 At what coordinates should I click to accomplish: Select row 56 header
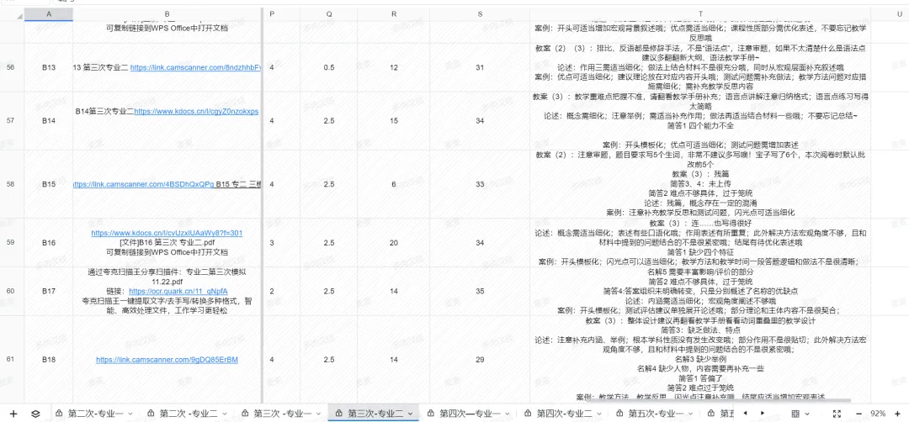pos(12,68)
